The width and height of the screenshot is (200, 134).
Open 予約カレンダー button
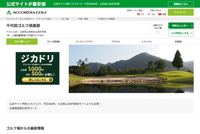pos(181,26)
